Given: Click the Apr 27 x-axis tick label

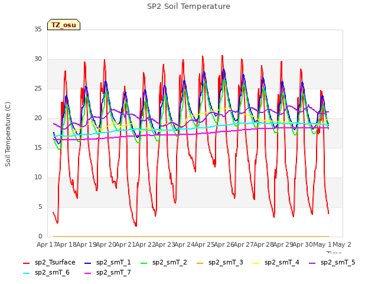Looking at the screenshot, I should pyautogui.click(x=243, y=244).
